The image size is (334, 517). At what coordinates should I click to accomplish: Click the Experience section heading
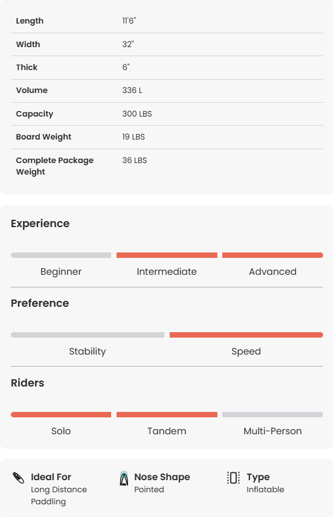[x=40, y=223]
